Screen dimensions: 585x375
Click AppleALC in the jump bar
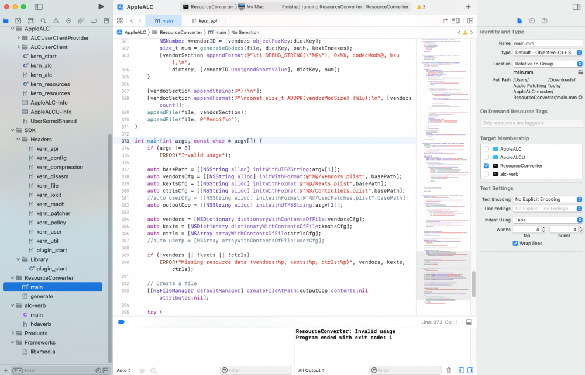tap(131, 32)
